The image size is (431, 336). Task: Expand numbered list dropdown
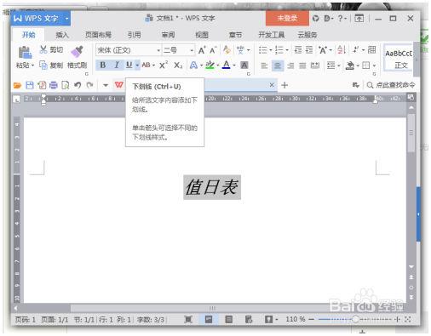click(287, 50)
